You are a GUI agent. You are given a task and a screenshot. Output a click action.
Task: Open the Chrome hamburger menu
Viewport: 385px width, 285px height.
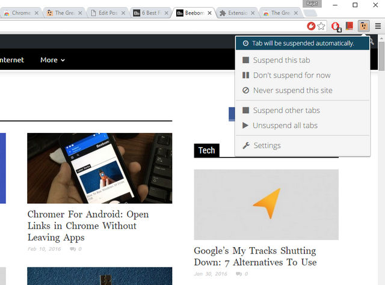coord(378,26)
